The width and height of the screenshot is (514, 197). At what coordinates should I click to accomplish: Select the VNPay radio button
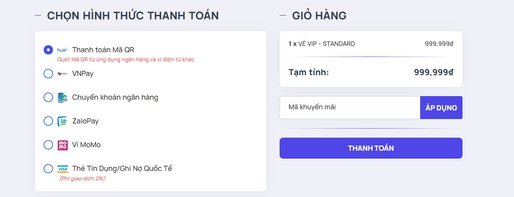48,74
